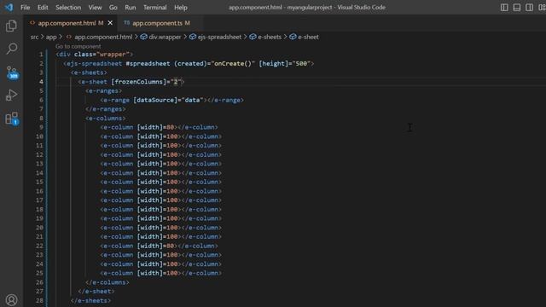Open the Accounts menu icon
The image size is (546, 307).
11,299
